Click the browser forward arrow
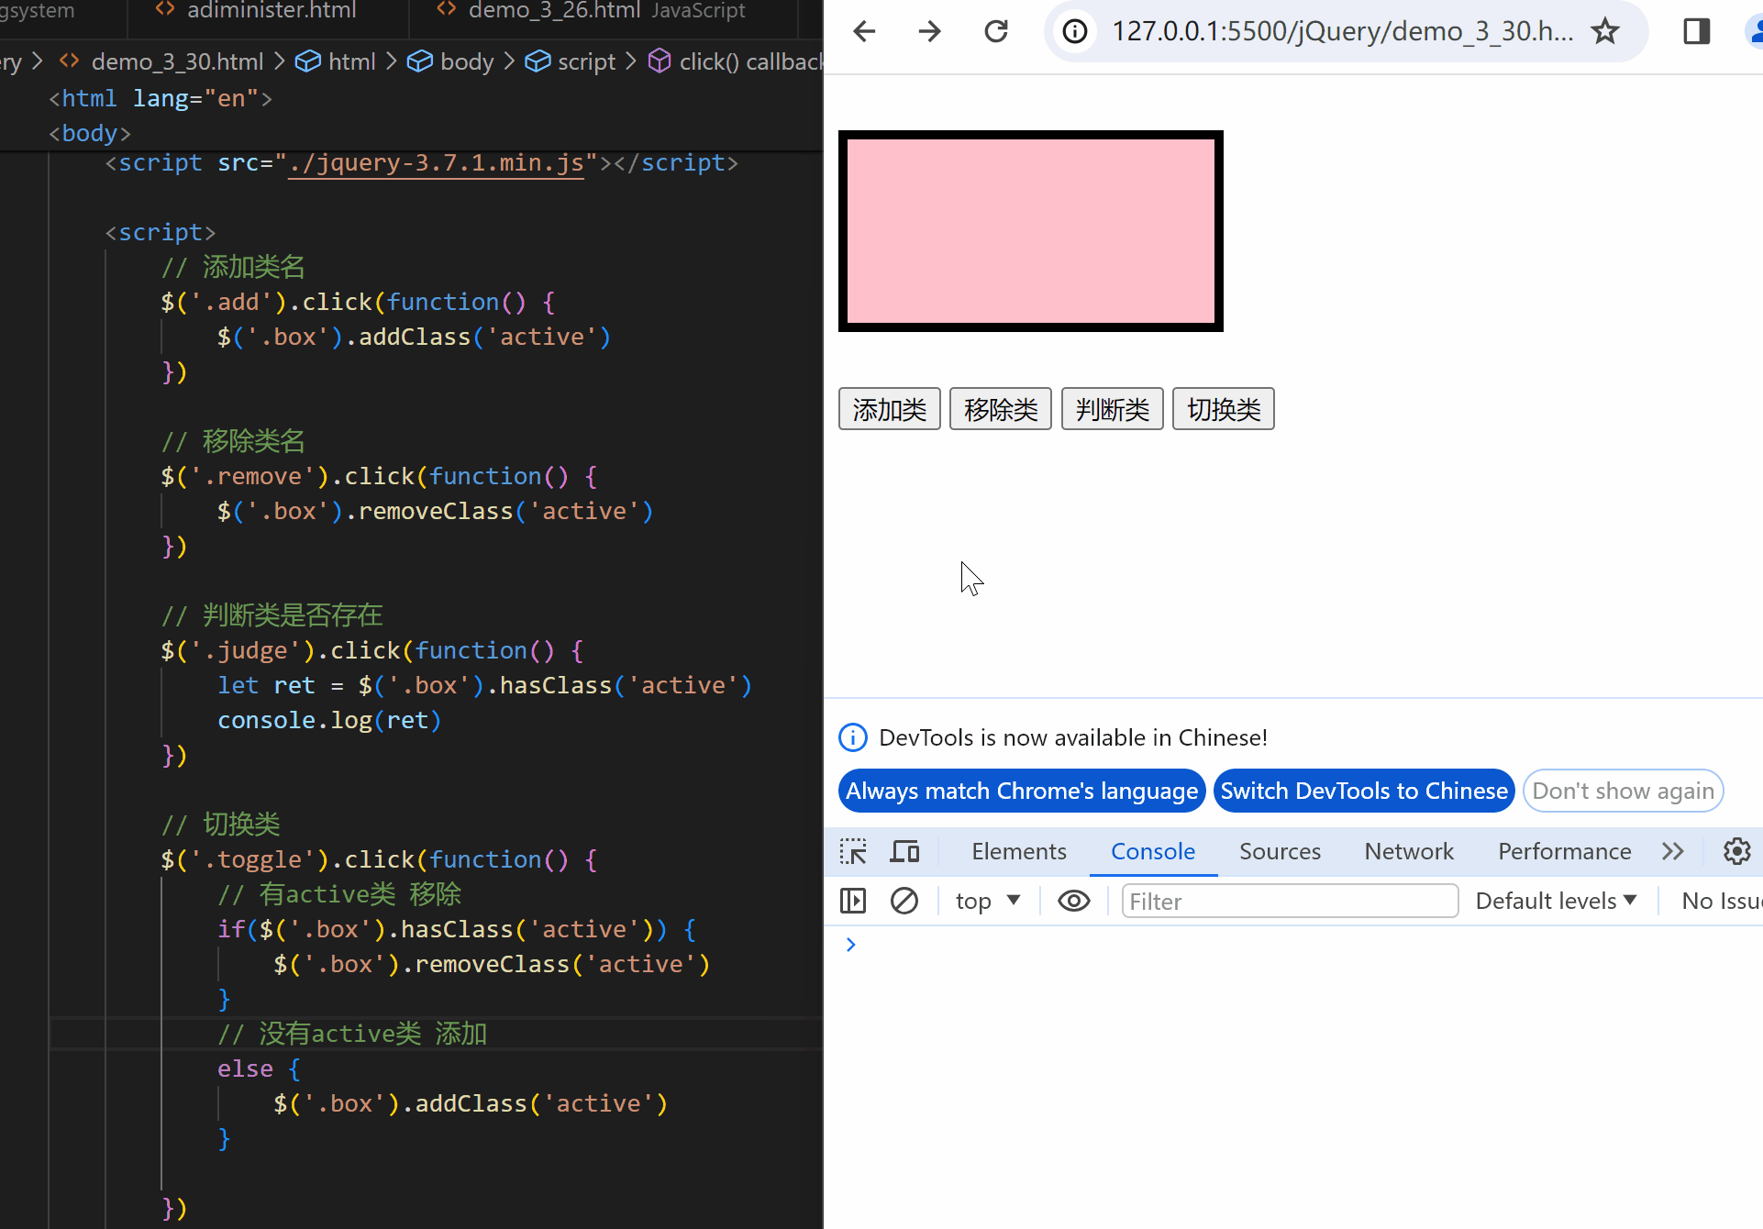 pos(929,32)
